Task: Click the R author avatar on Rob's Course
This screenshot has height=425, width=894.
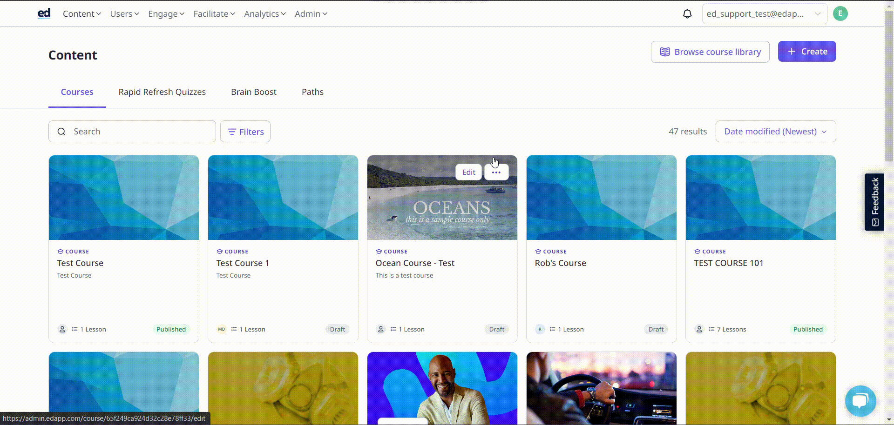Action: [540, 329]
